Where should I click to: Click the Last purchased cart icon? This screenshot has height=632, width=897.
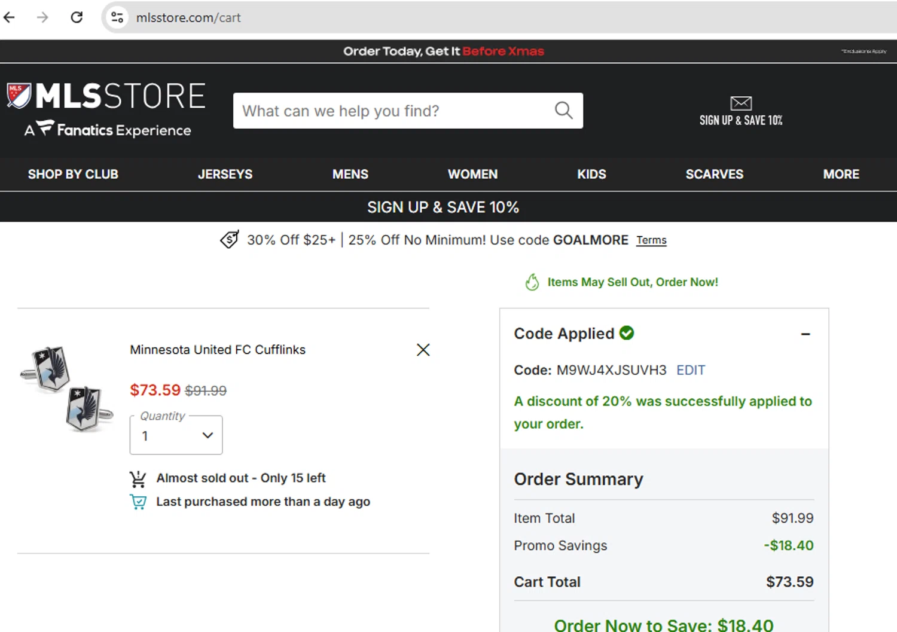point(138,502)
